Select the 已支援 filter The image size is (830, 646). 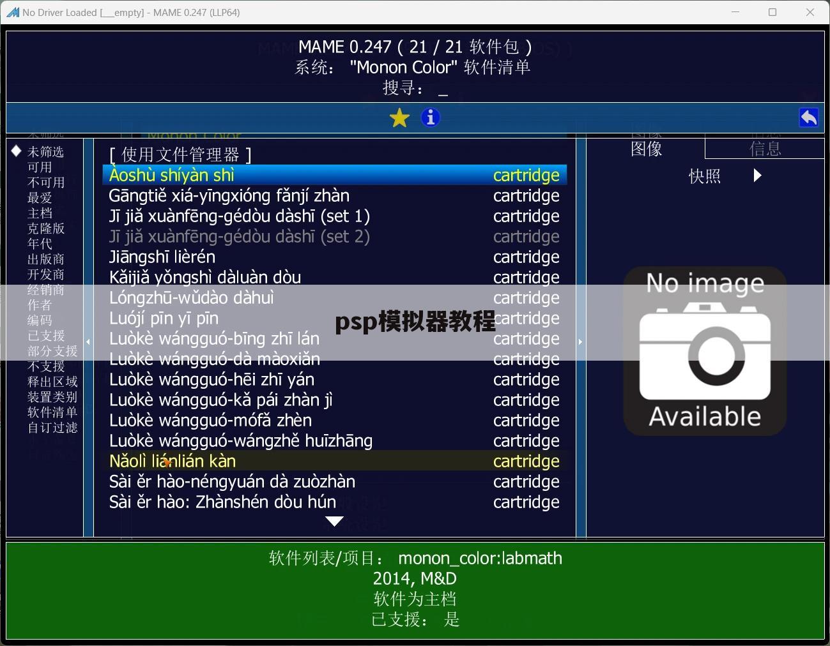(45, 336)
